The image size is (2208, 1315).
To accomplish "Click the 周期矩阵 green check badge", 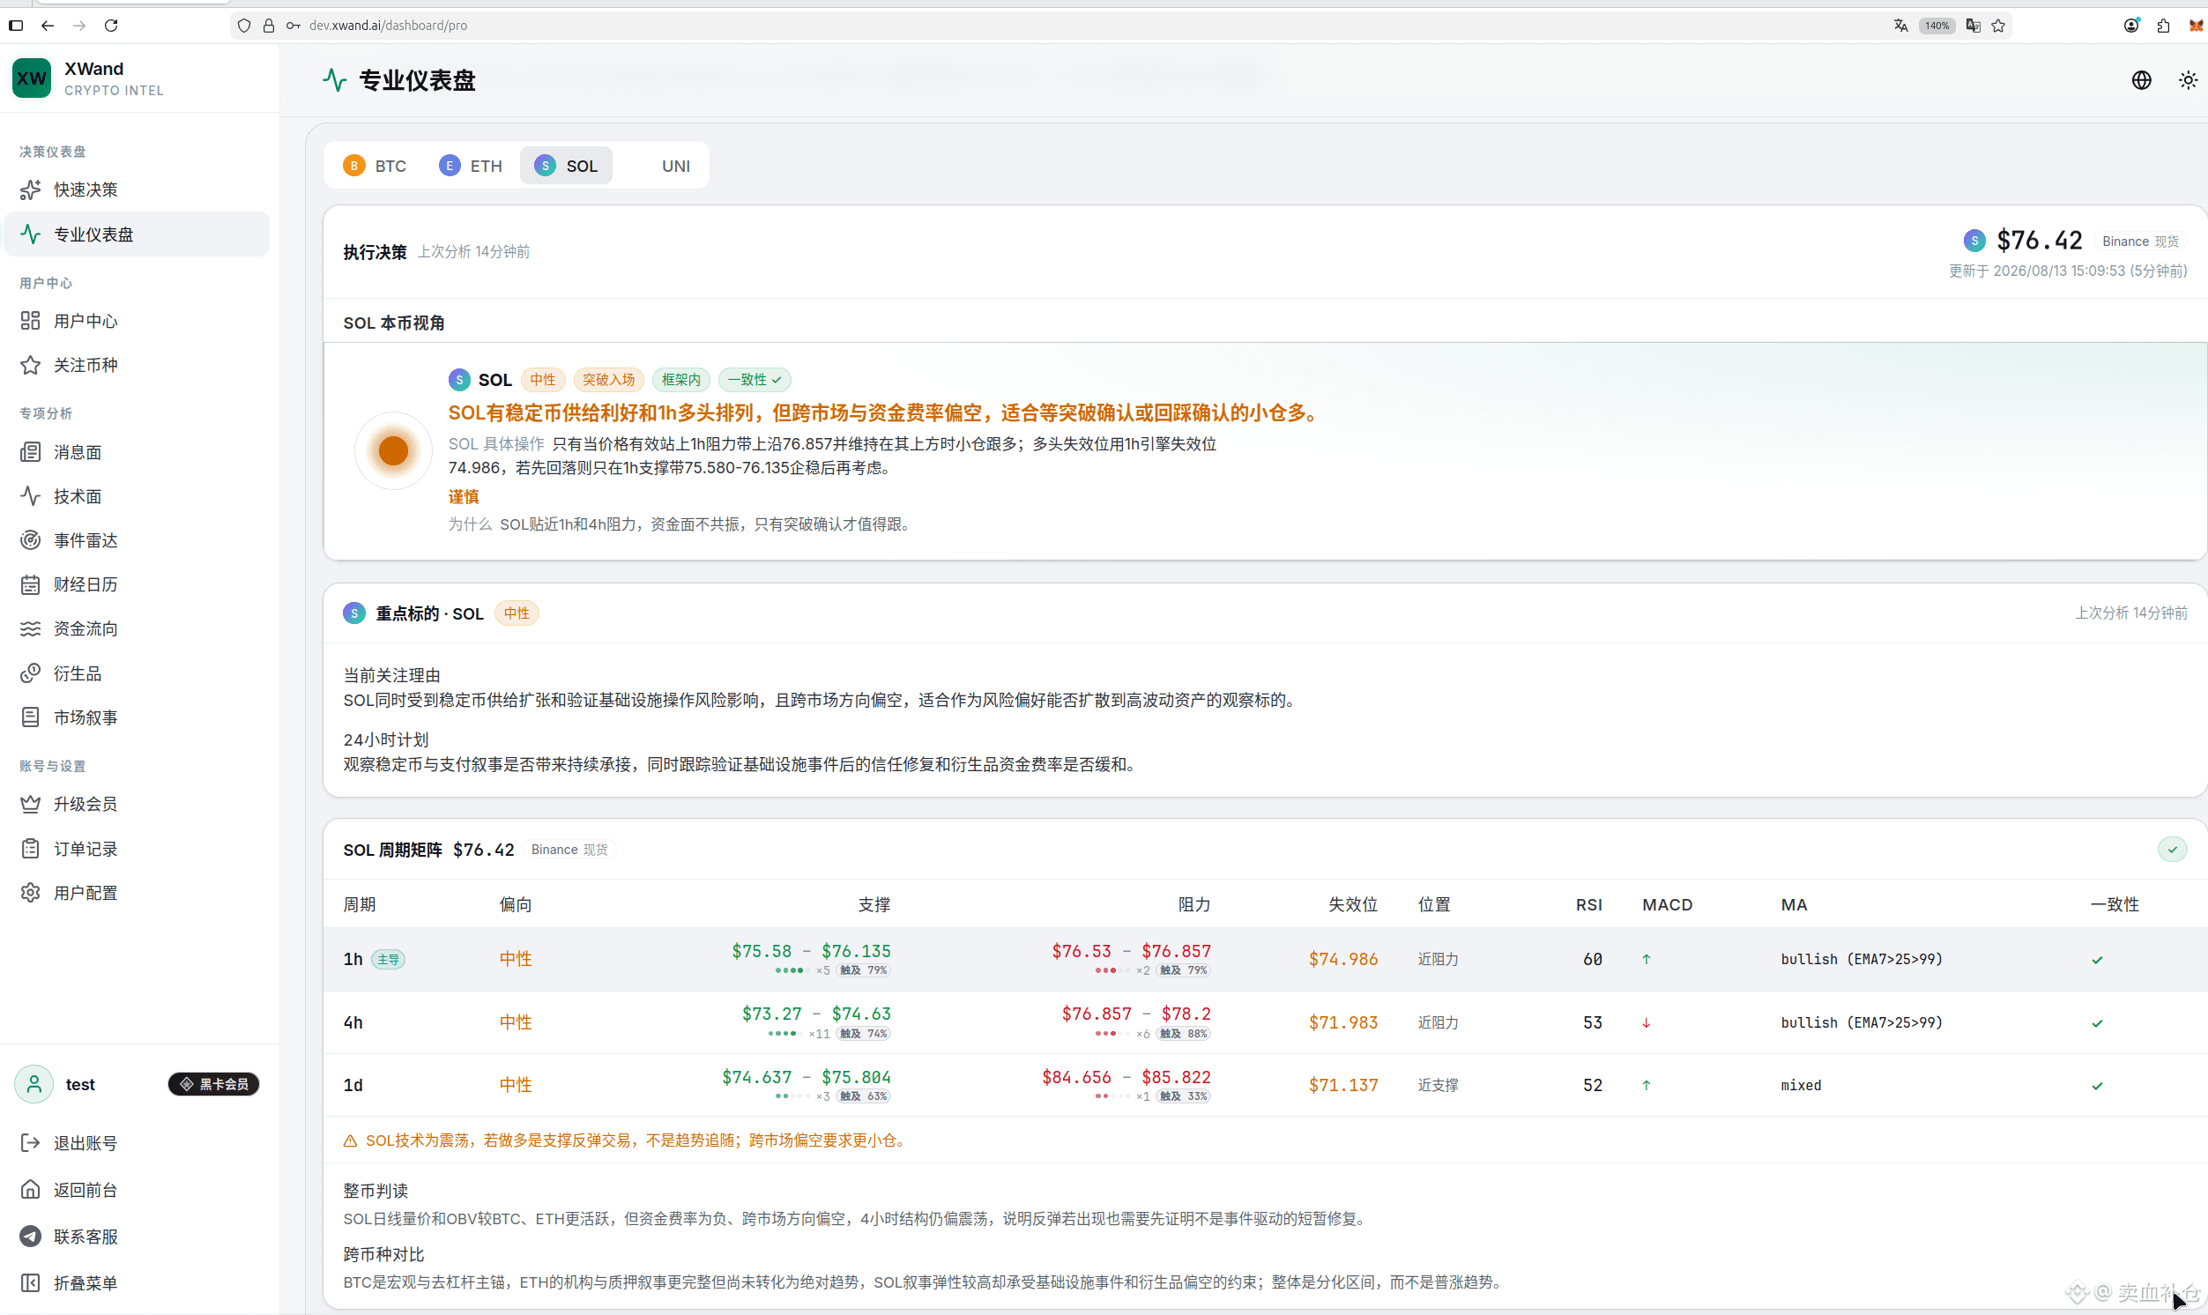I will (2173, 849).
